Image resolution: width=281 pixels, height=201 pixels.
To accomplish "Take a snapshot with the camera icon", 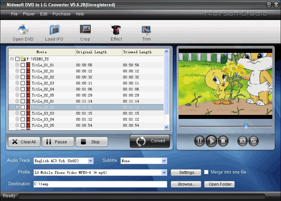I will (243, 141).
